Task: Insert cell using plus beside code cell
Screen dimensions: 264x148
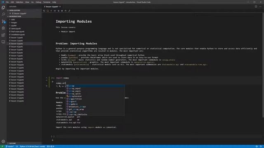Action: pos(47,86)
